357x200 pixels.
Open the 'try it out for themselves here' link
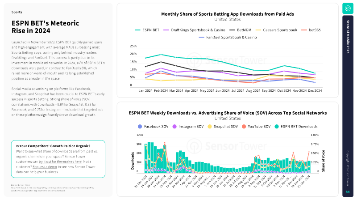60,162
